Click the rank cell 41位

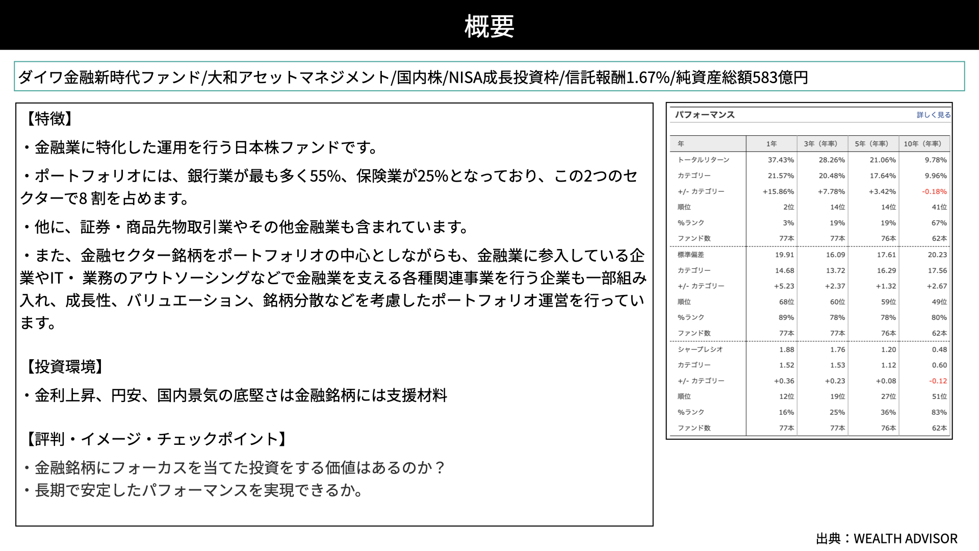(939, 207)
